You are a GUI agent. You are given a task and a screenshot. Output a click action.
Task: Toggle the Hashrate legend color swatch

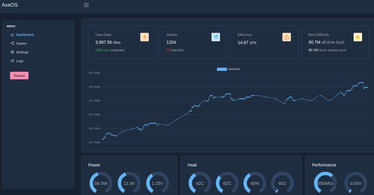pos(222,69)
